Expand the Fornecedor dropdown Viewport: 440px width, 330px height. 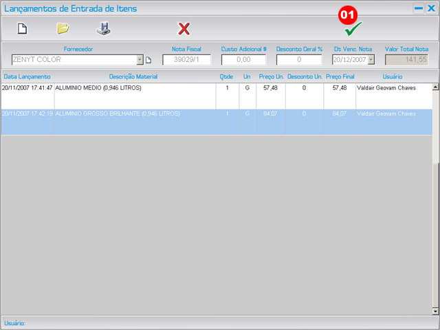tap(140, 60)
